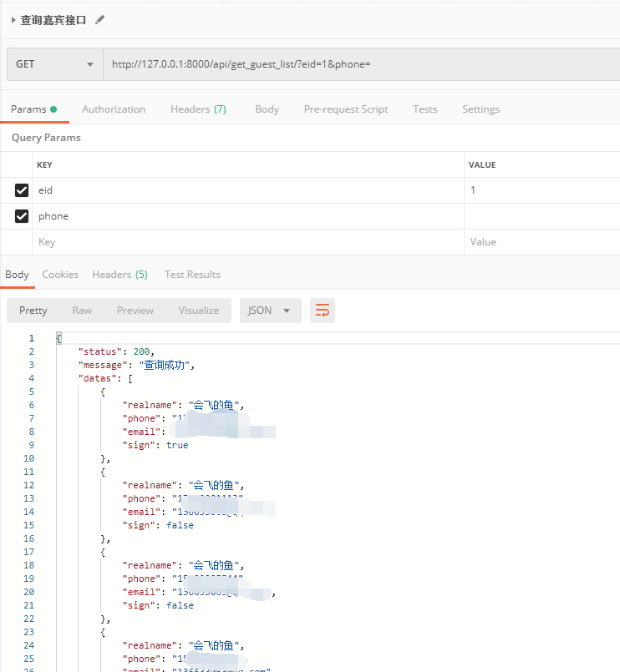
Task: Open the Pre-request Script tab
Action: 346,109
